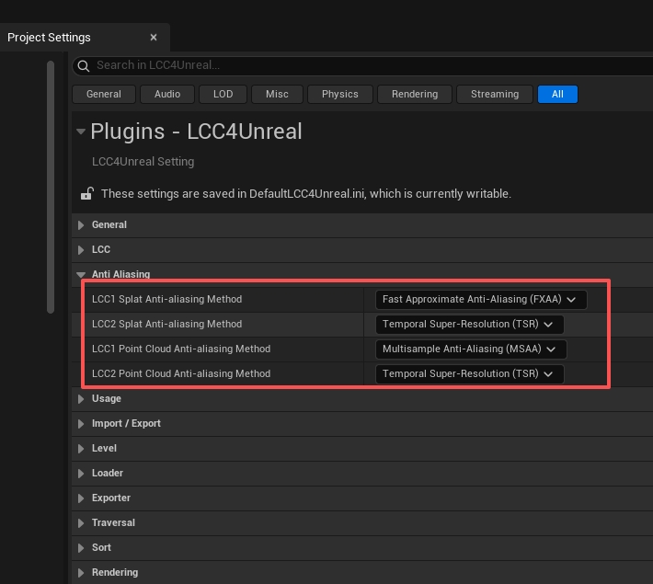Open LCC1 Splat Anti-aliasing Method dropdown
The height and width of the screenshot is (584, 653).
[481, 300]
